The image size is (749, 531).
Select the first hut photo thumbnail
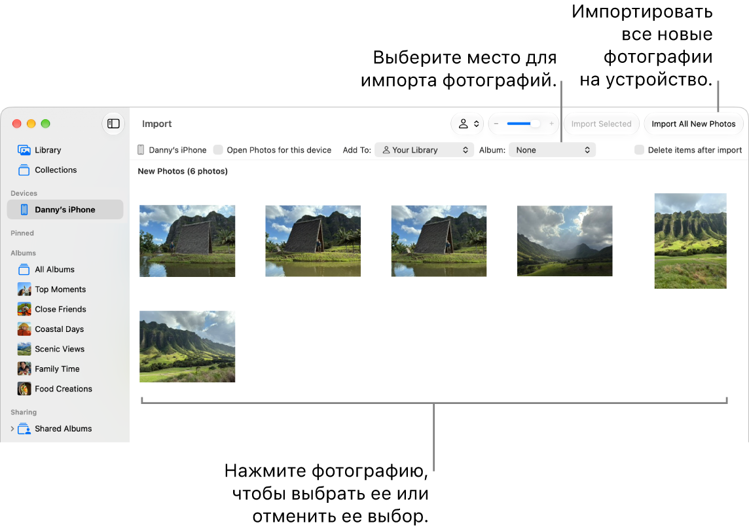pyautogui.click(x=187, y=241)
